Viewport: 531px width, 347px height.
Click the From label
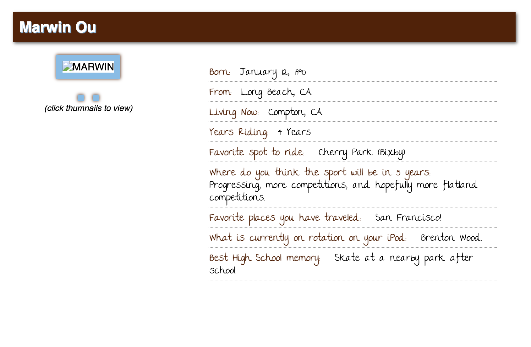click(220, 92)
